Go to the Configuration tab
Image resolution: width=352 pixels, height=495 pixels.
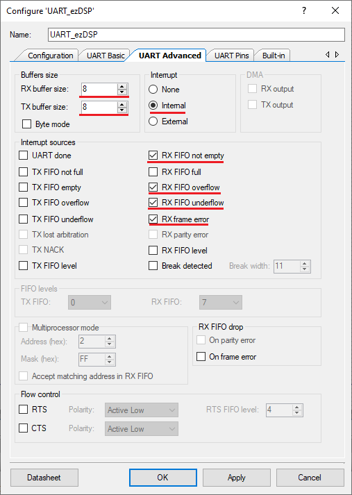coord(50,56)
